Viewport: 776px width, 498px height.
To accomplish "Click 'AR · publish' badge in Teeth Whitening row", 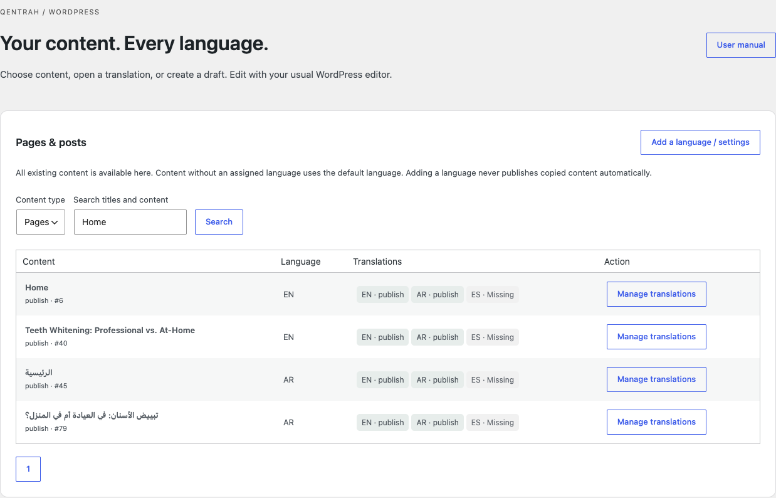I will [438, 337].
